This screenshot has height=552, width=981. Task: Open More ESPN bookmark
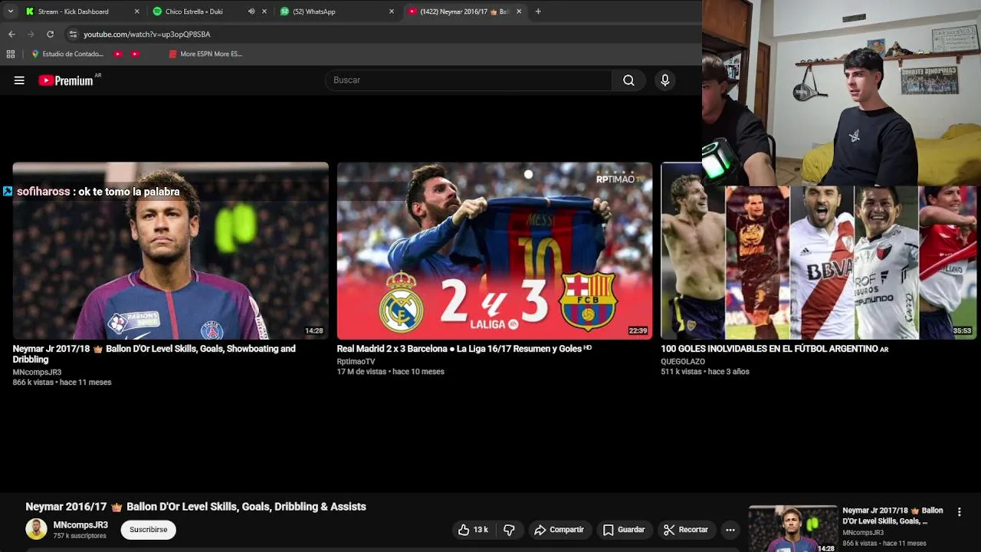click(x=205, y=54)
